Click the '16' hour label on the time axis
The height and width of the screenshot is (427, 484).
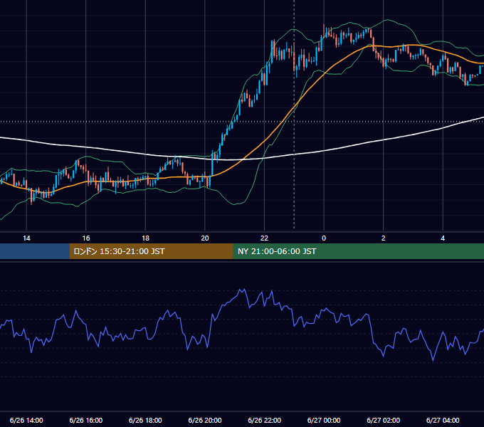click(x=86, y=238)
